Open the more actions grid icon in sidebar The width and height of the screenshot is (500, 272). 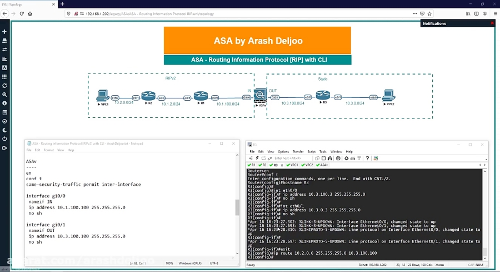4,77
